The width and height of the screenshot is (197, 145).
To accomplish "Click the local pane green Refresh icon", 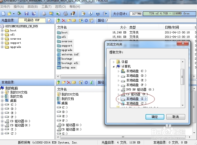I will (92, 83).
